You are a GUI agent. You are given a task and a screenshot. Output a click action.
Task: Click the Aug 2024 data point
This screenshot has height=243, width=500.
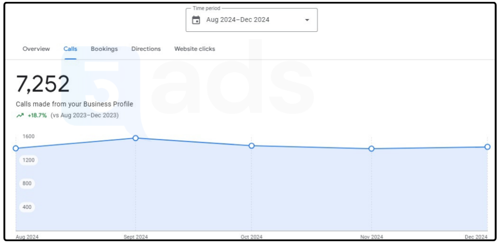coord(16,148)
